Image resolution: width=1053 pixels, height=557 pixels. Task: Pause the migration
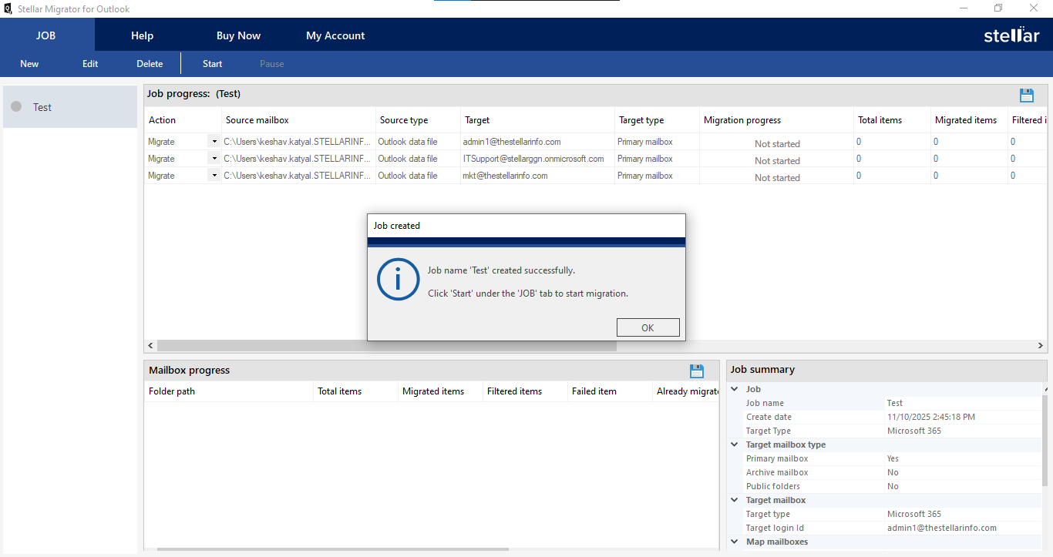[271, 63]
